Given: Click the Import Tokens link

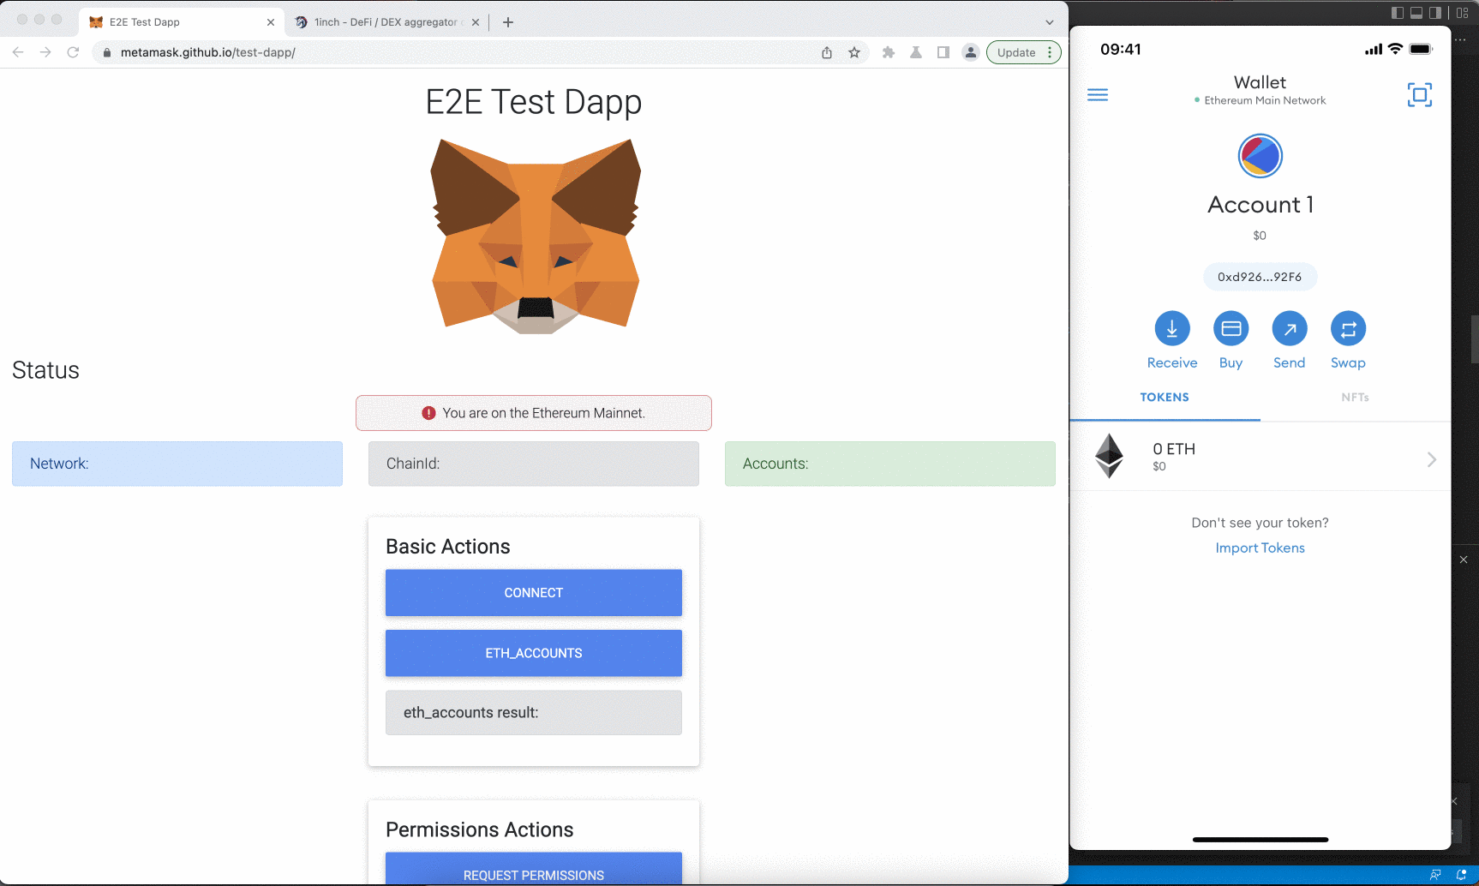Looking at the screenshot, I should click(1260, 548).
